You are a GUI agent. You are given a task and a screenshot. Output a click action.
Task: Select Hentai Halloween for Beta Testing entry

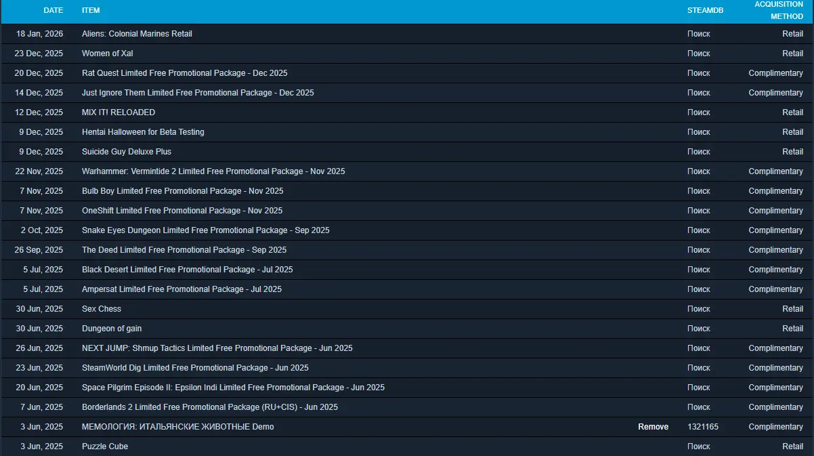143,132
